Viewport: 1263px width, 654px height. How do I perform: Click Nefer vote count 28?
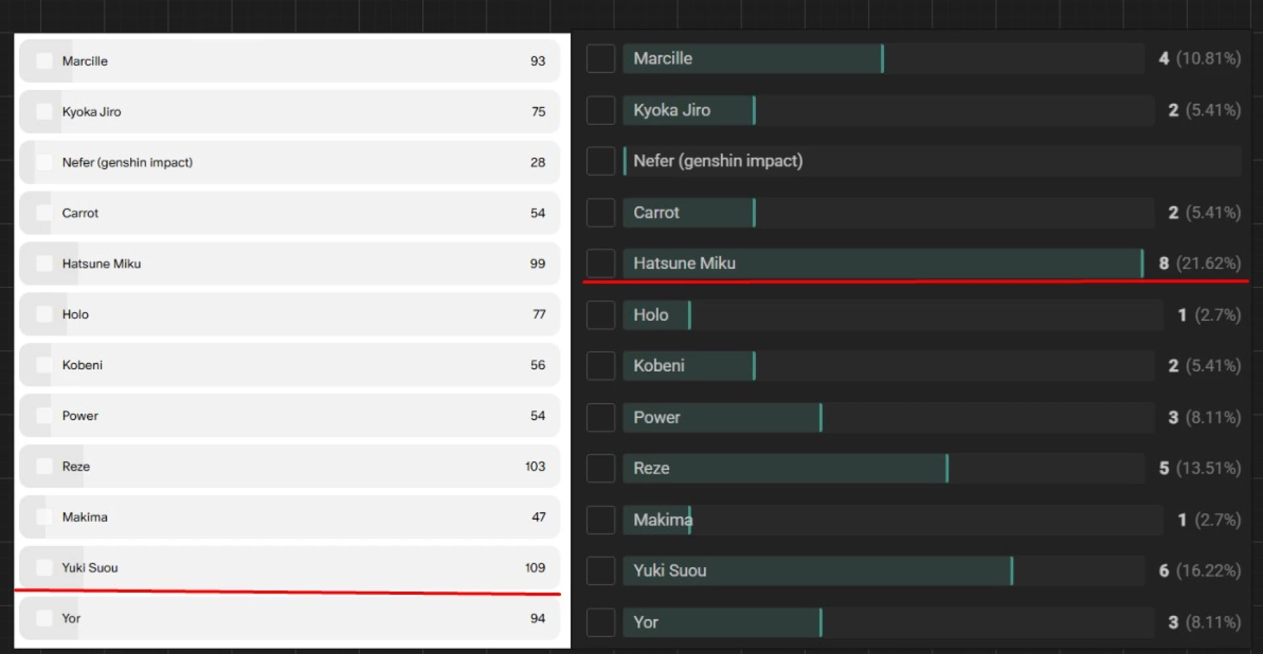pos(537,162)
